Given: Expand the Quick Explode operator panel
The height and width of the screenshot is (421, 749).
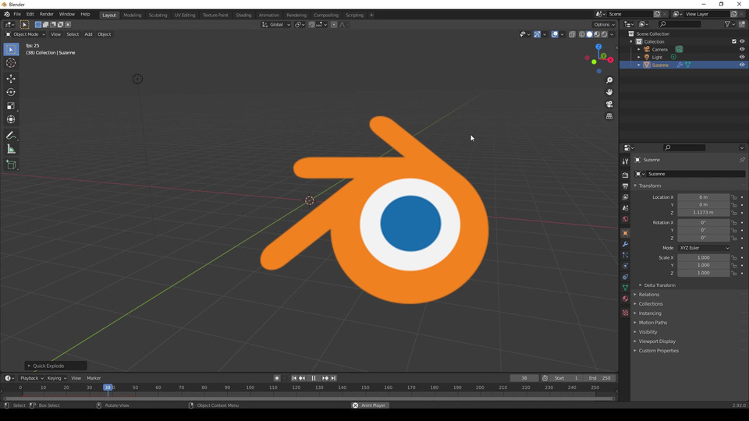Looking at the screenshot, I should (x=55, y=366).
